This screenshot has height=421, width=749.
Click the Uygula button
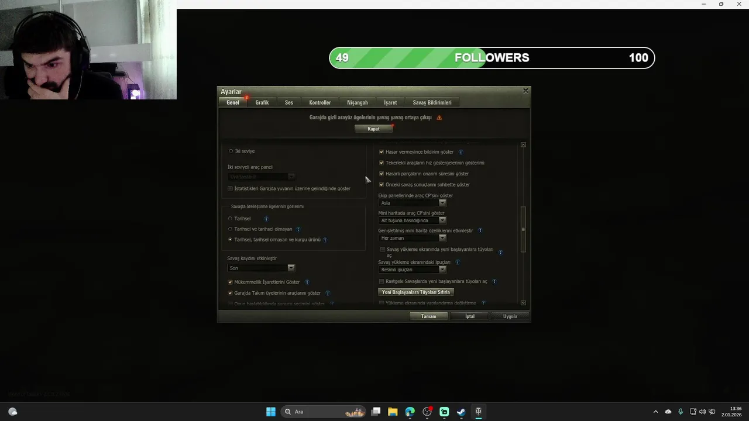coord(510,316)
